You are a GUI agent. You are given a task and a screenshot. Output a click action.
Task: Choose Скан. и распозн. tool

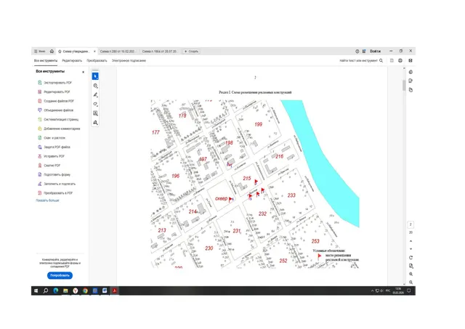(x=52, y=138)
